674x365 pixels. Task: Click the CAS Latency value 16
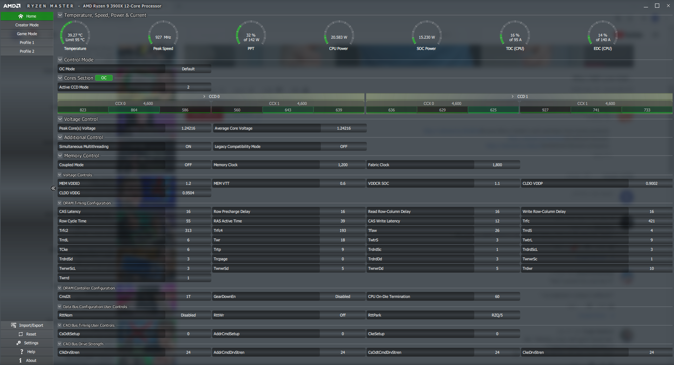coord(188,211)
